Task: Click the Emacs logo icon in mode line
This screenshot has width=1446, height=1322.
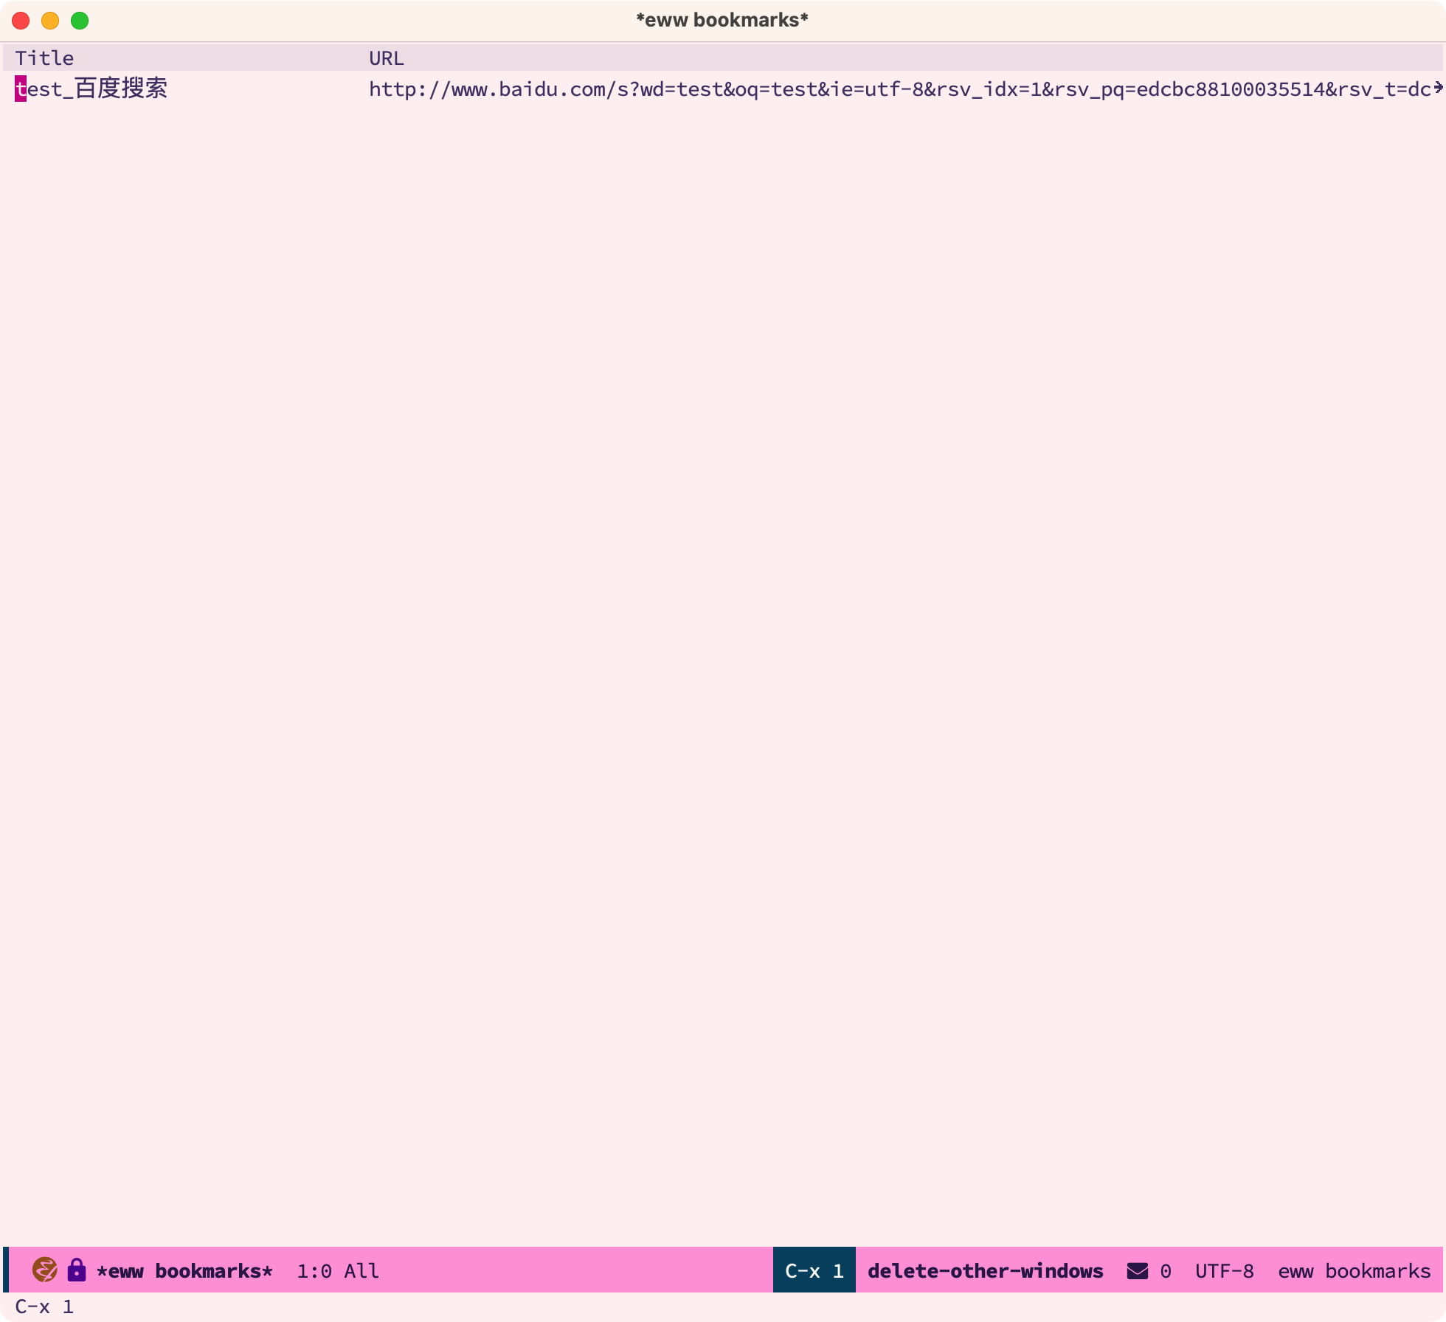Action: (45, 1270)
